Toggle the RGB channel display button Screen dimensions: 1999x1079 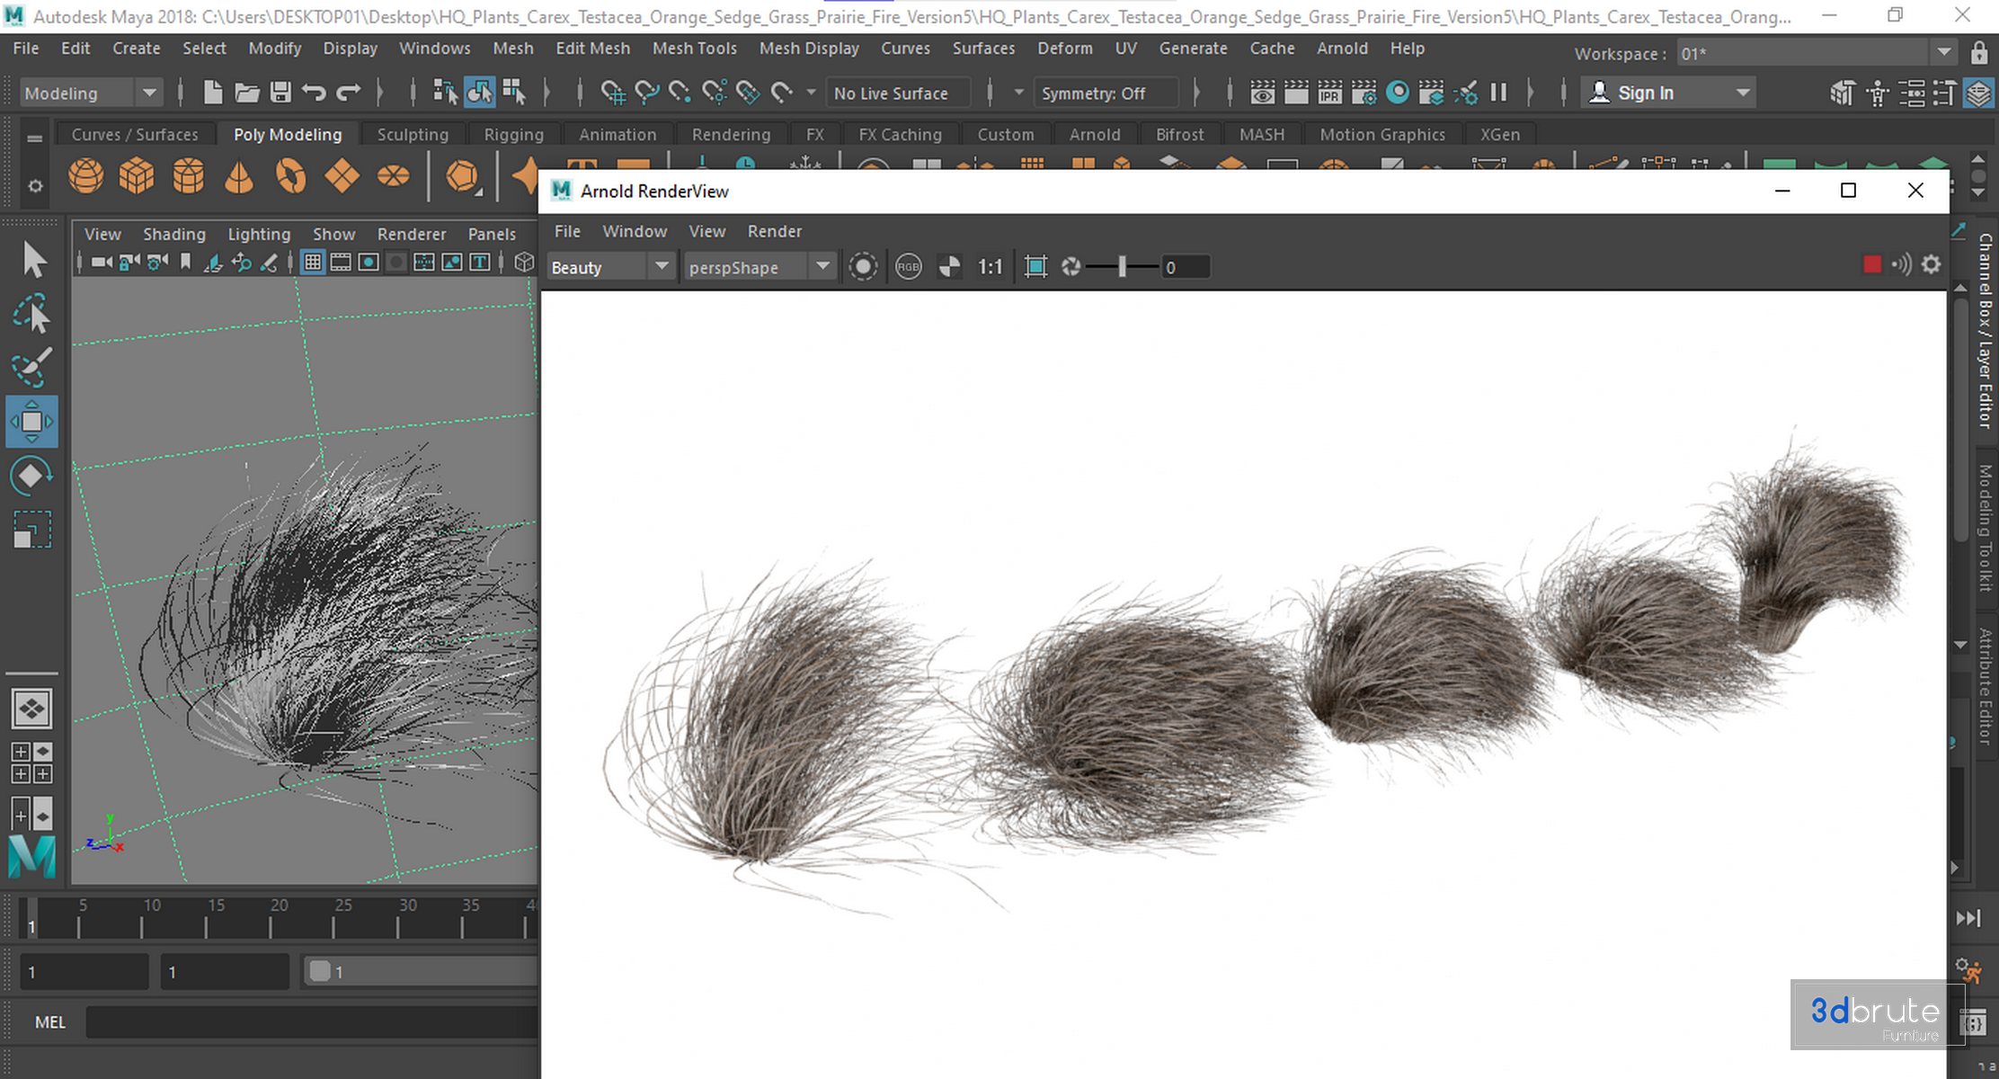point(909,267)
